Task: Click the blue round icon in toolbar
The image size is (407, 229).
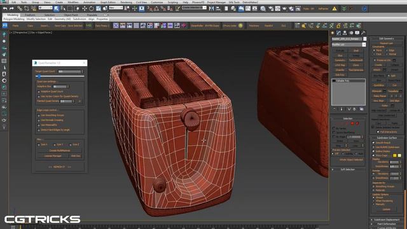Action: click(x=364, y=8)
